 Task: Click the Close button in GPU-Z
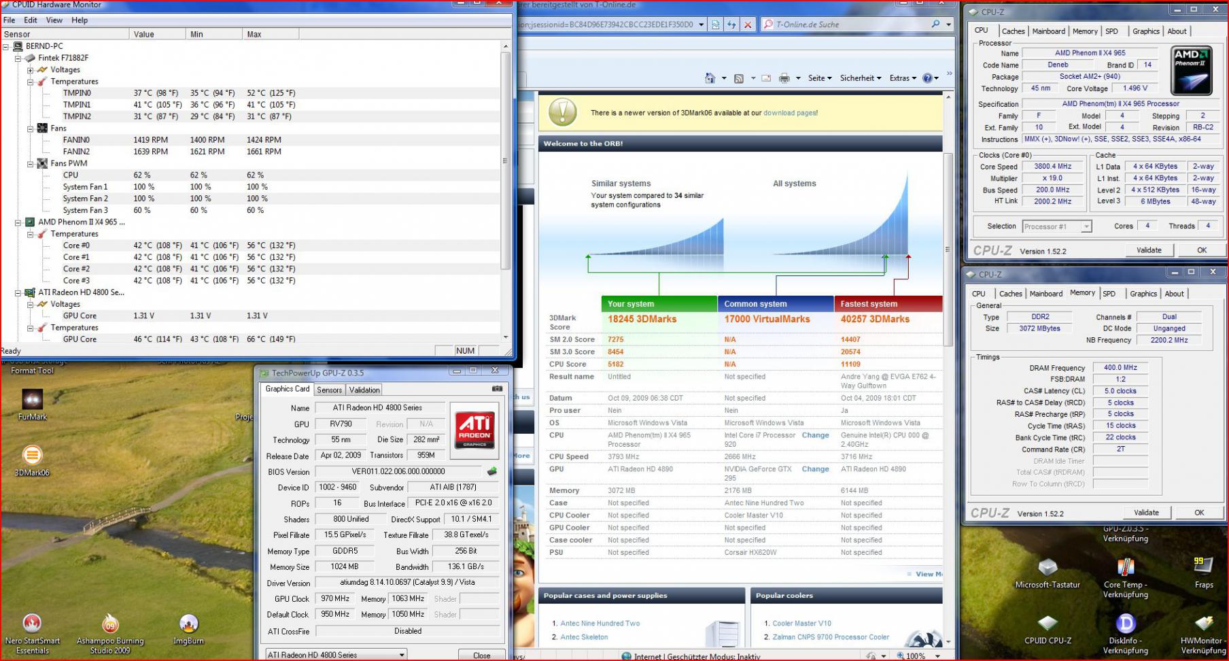(482, 656)
